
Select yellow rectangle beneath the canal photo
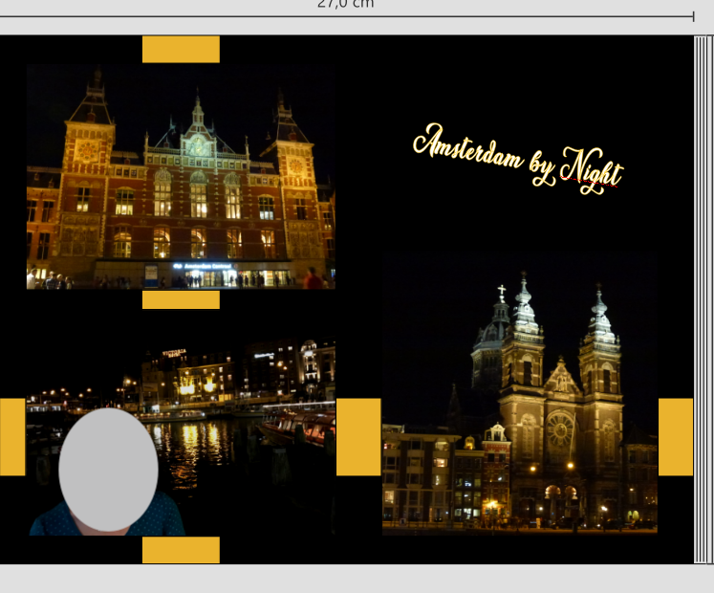pyautogui.click(x=181, y=550)
